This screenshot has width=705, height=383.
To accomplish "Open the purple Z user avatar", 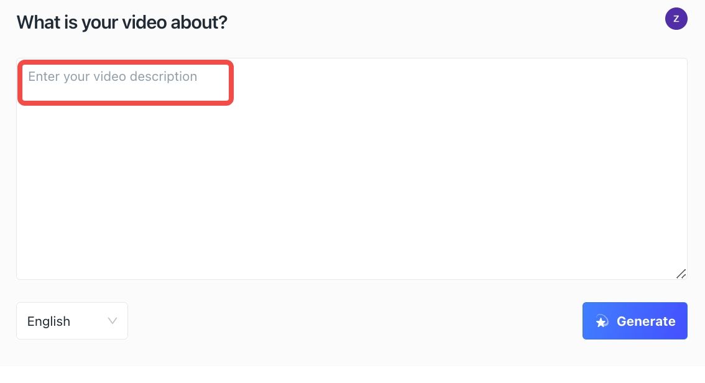I will [x=676, y=19].
